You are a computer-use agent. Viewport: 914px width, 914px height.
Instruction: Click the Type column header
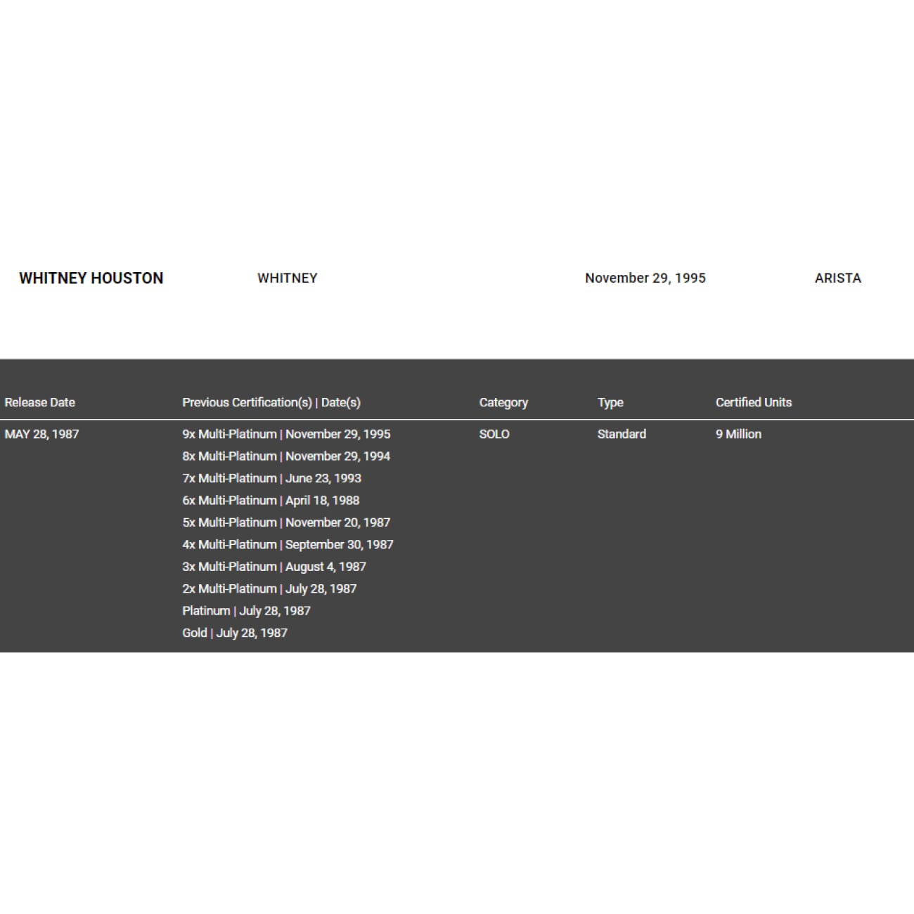click(610, 403)
